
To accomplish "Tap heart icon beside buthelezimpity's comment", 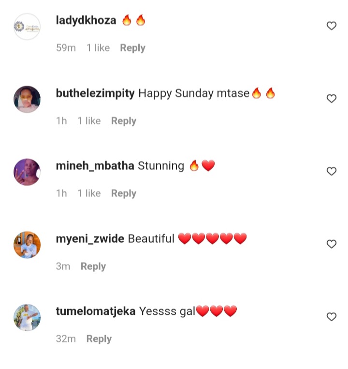I will point(332,98).
